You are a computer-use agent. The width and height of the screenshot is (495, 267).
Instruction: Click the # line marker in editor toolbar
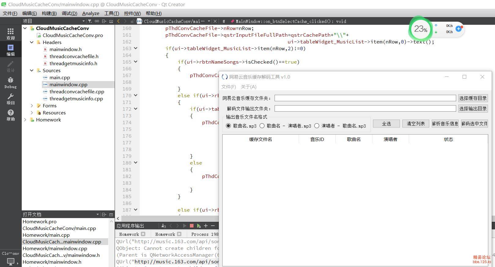pyautogui.click(x=224, y=21)
